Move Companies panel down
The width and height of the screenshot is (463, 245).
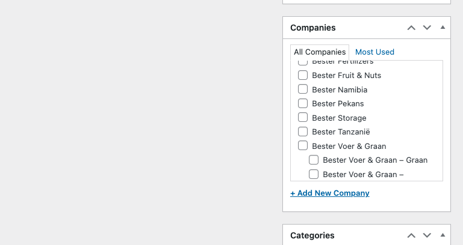pos(427,28)
